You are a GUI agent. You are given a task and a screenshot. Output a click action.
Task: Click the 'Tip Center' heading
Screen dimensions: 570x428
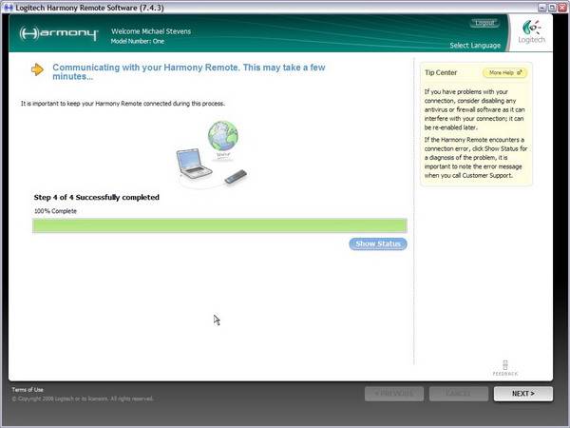[x=441, y=72]
